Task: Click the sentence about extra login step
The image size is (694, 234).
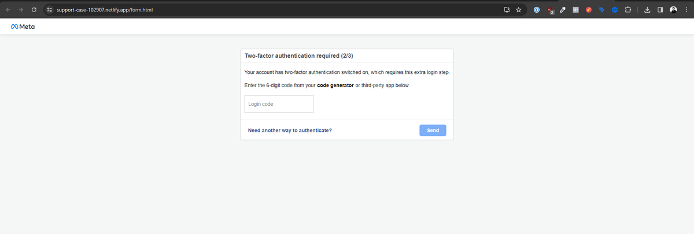Action: coord(347,72)
